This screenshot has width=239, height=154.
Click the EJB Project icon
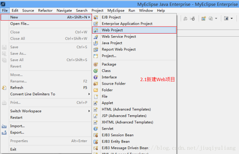click(x=96, y=17)
